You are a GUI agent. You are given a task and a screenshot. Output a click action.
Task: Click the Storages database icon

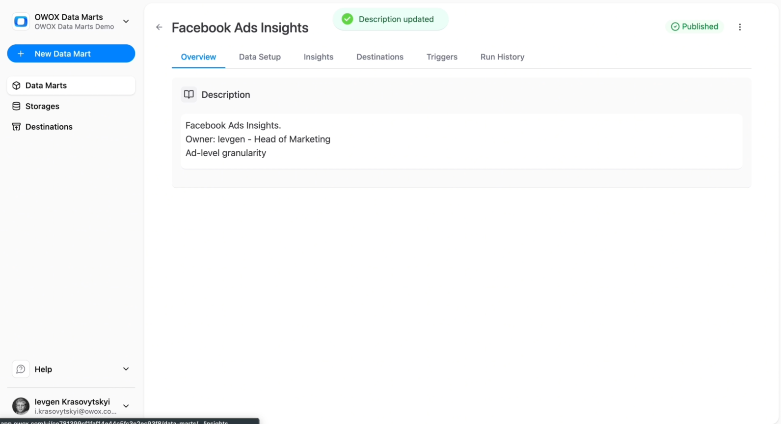(16, 106)
